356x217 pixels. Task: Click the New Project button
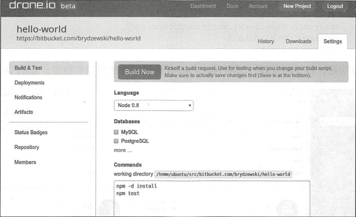pyautogui.click(x=297, y=6)
